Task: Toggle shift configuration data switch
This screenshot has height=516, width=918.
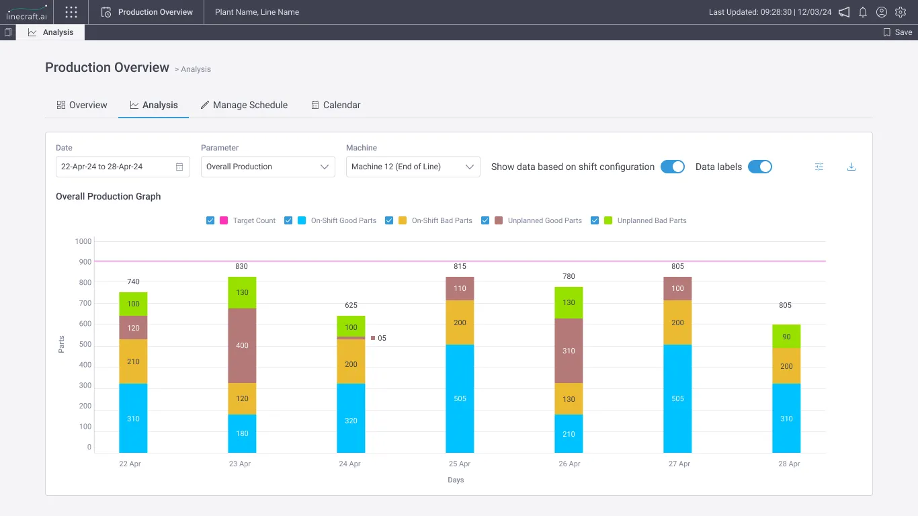Action: 673,167
